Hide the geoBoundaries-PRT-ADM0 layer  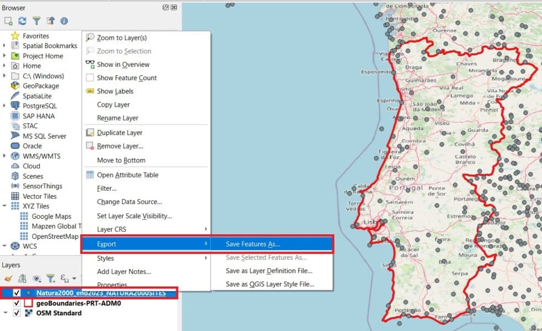[17, 302]
